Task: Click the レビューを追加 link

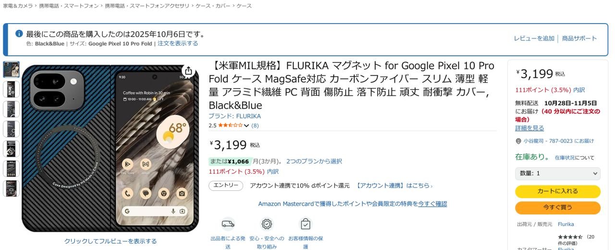Action: [534, 38]
